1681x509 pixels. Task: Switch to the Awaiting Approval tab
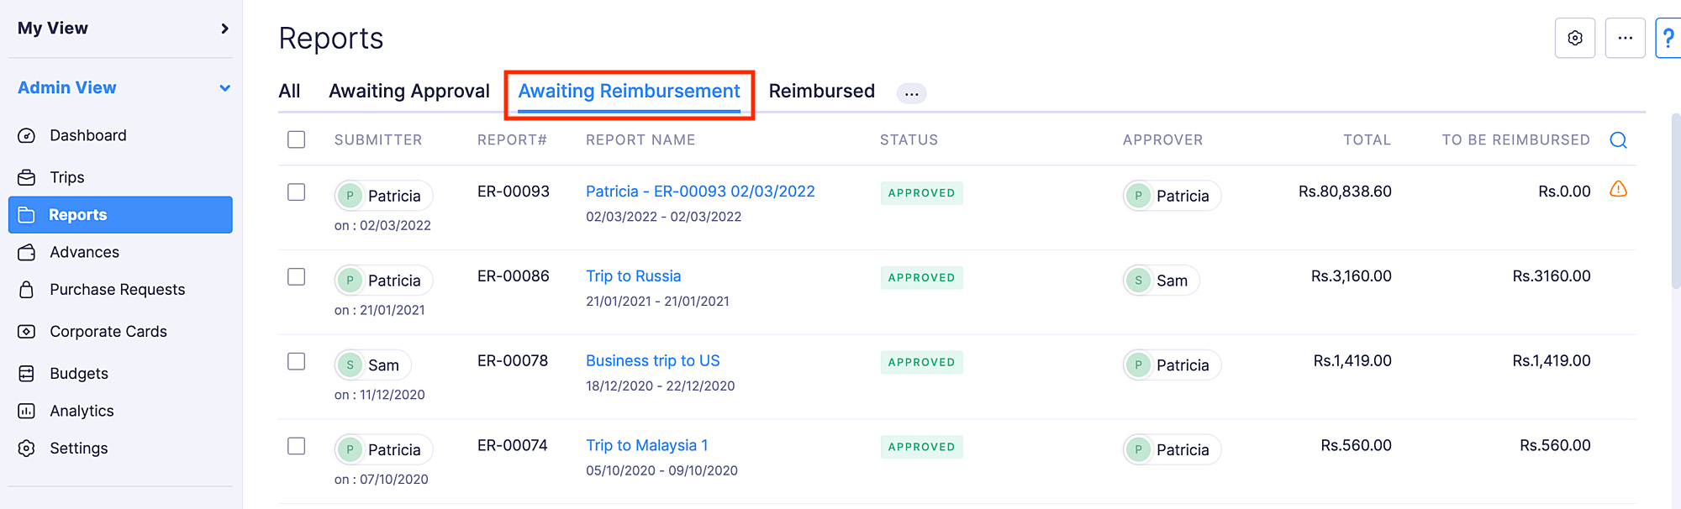pos(409,91)
